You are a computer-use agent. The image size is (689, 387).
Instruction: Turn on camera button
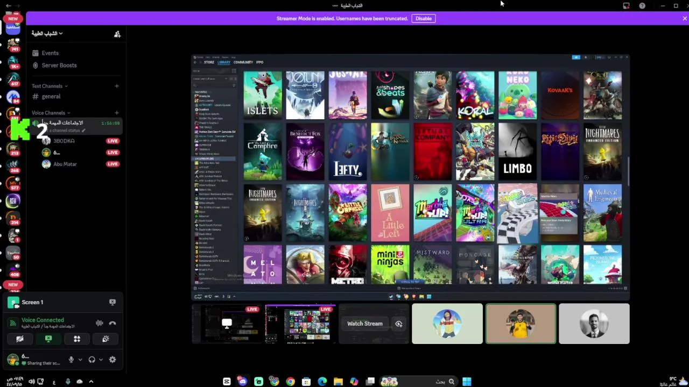click(x=20, y=339)
